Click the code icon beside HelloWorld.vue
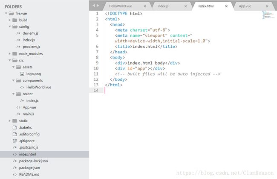The width and height of the screenshot is (277, 179). click(x=22, y=87)
